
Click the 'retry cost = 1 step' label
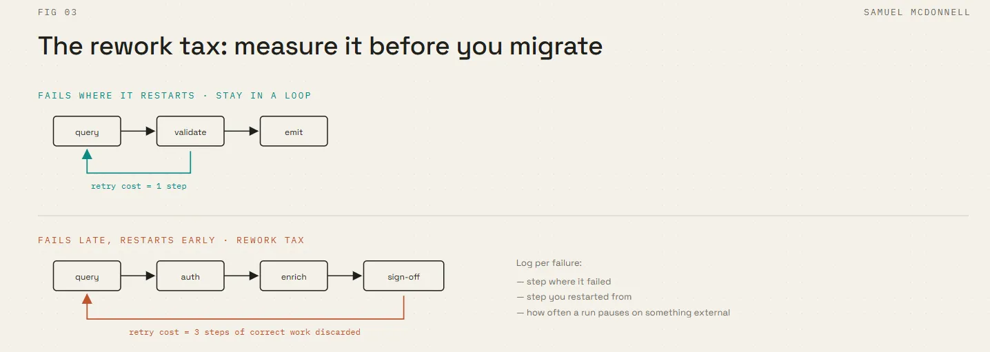click(139, 186)
